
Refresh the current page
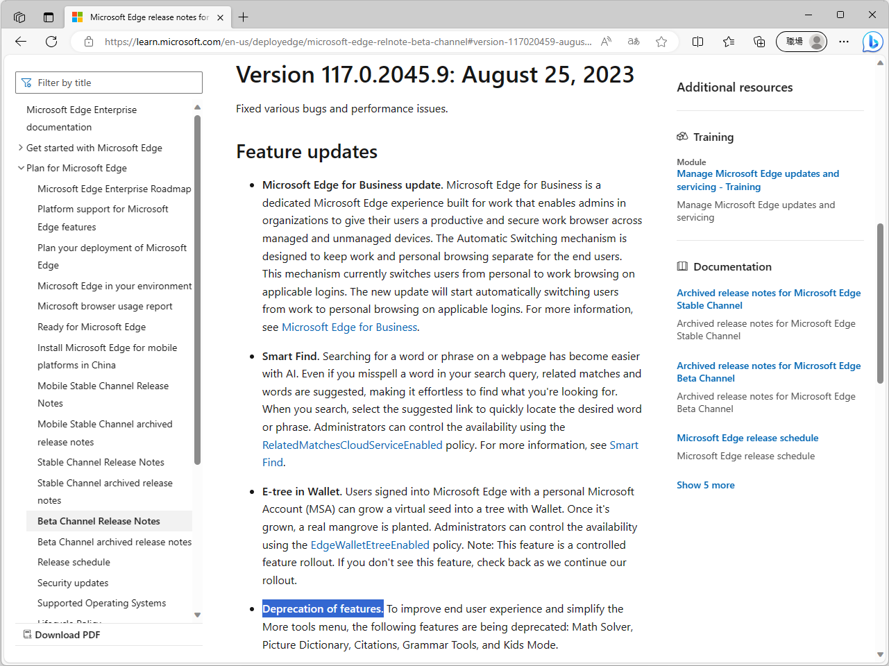click(x=51, y=41)
